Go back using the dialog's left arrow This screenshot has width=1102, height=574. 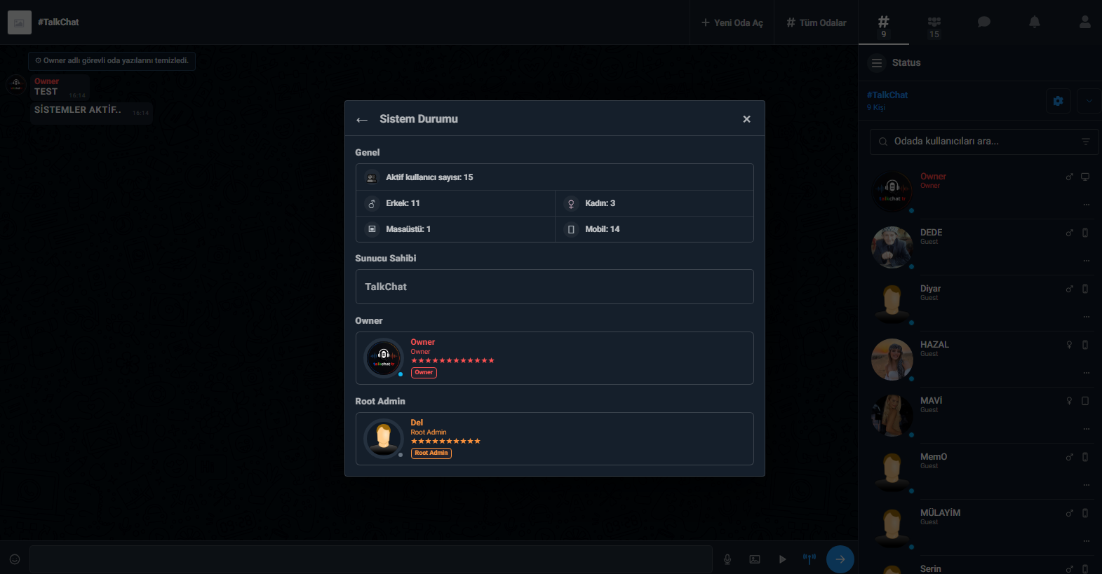[362, 120]
